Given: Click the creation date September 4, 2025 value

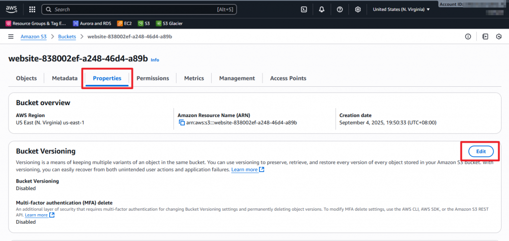Looking at the screenshot, I should (388, 123).
